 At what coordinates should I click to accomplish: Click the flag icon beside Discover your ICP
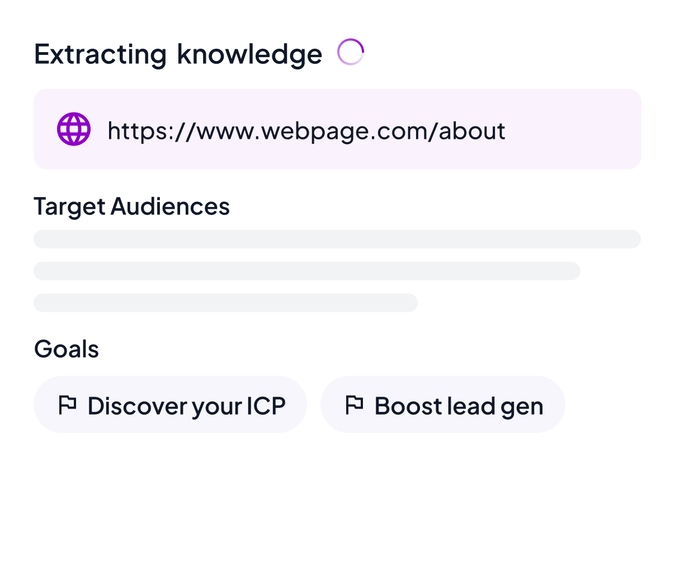(x=68, y=405)
